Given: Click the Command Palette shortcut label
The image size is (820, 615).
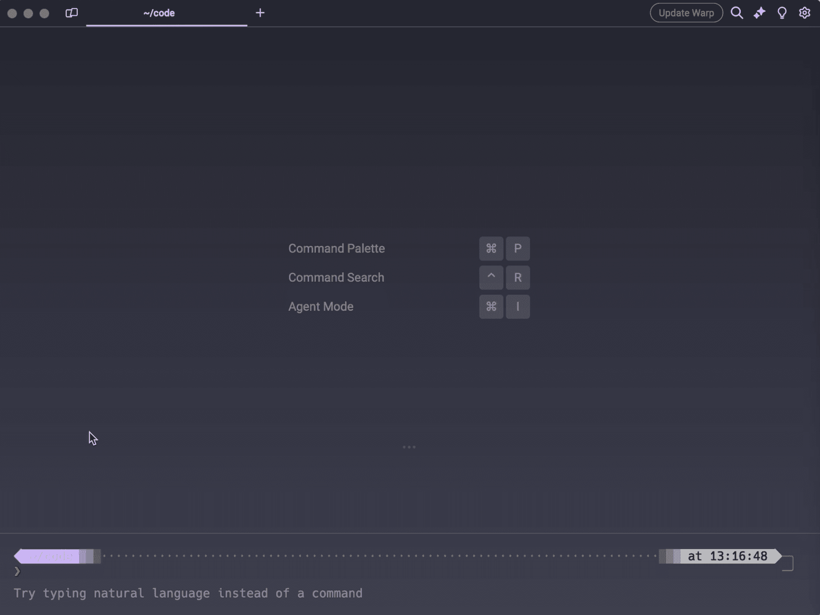Looking at the screenshot, I should 336,248.
